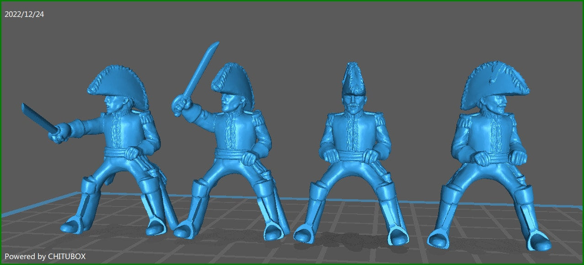Click the Powered by CHITUBOX link
Screen dimensions: 584x265
click(46, 257)
